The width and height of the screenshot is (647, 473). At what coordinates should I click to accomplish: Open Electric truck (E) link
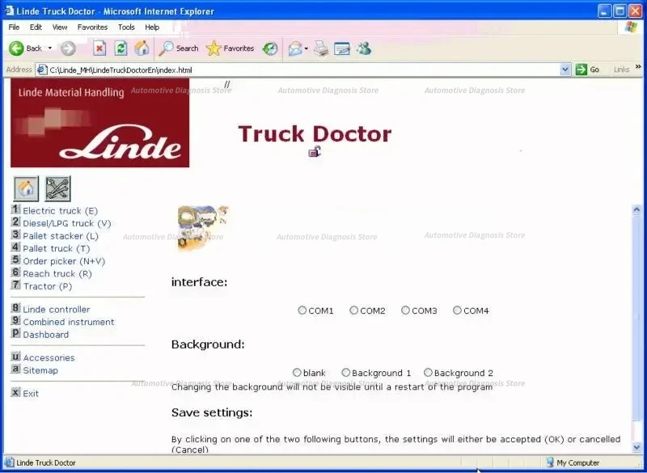click(x=60, y=211)
